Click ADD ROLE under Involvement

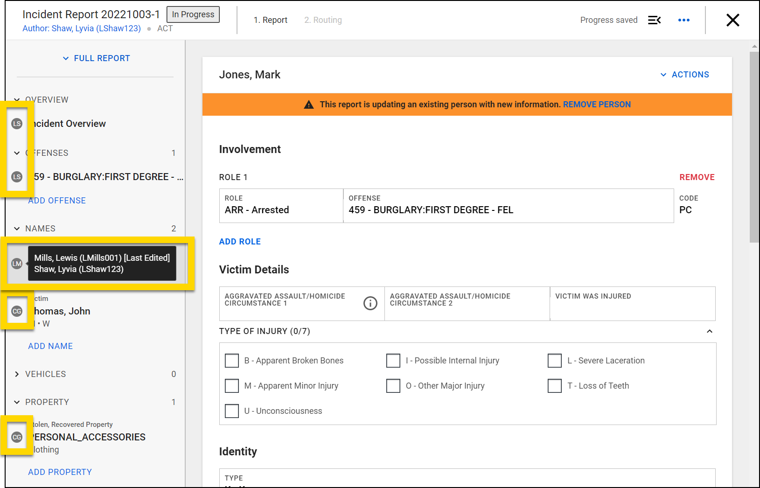tap(240, 241)
